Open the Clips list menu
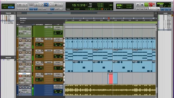This screenshot has width=174, height=98. (x=172, y=13)
